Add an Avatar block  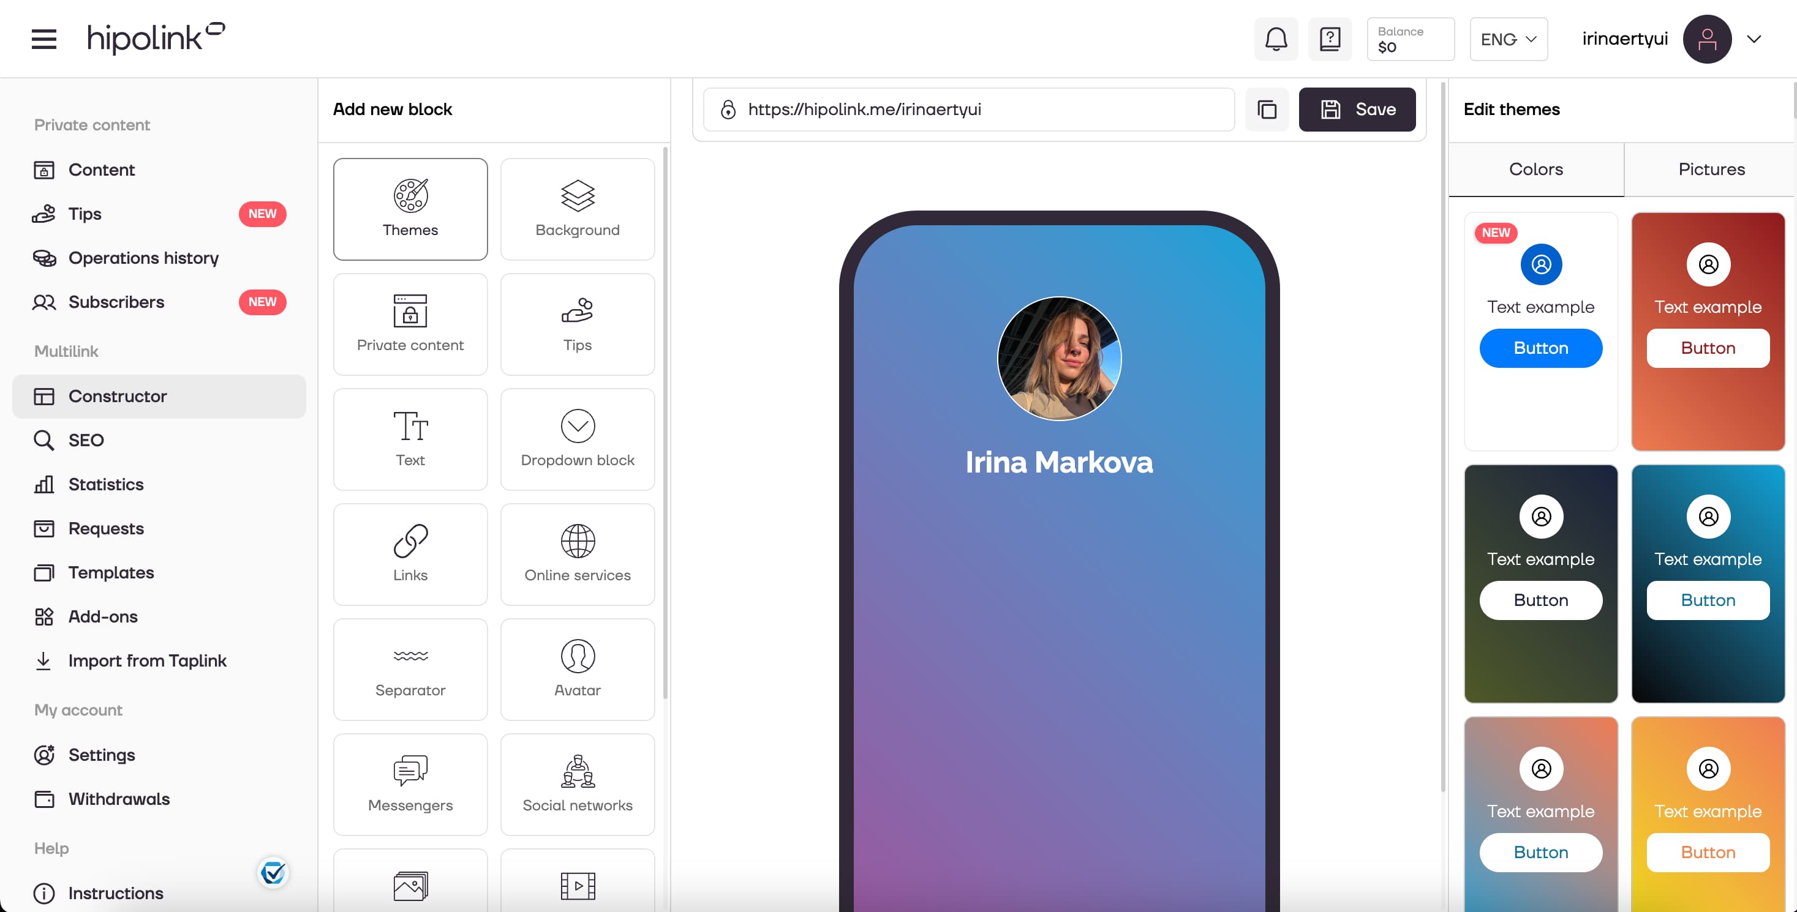click(x=578, y=668)
